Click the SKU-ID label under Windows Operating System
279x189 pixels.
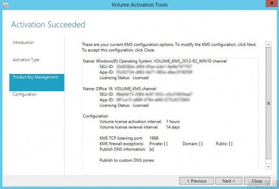[x=107, y=67]
